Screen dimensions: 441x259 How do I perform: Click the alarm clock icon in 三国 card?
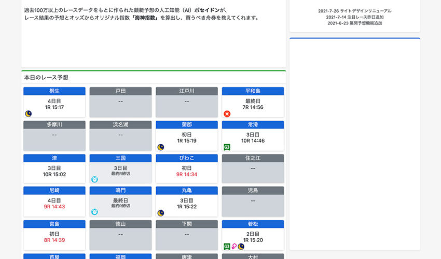(x=94, y=179)
